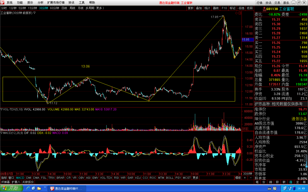The image size is (308, 192).
Task: Open the folder icon in the quick launch
Action: [x=39, y=188]
